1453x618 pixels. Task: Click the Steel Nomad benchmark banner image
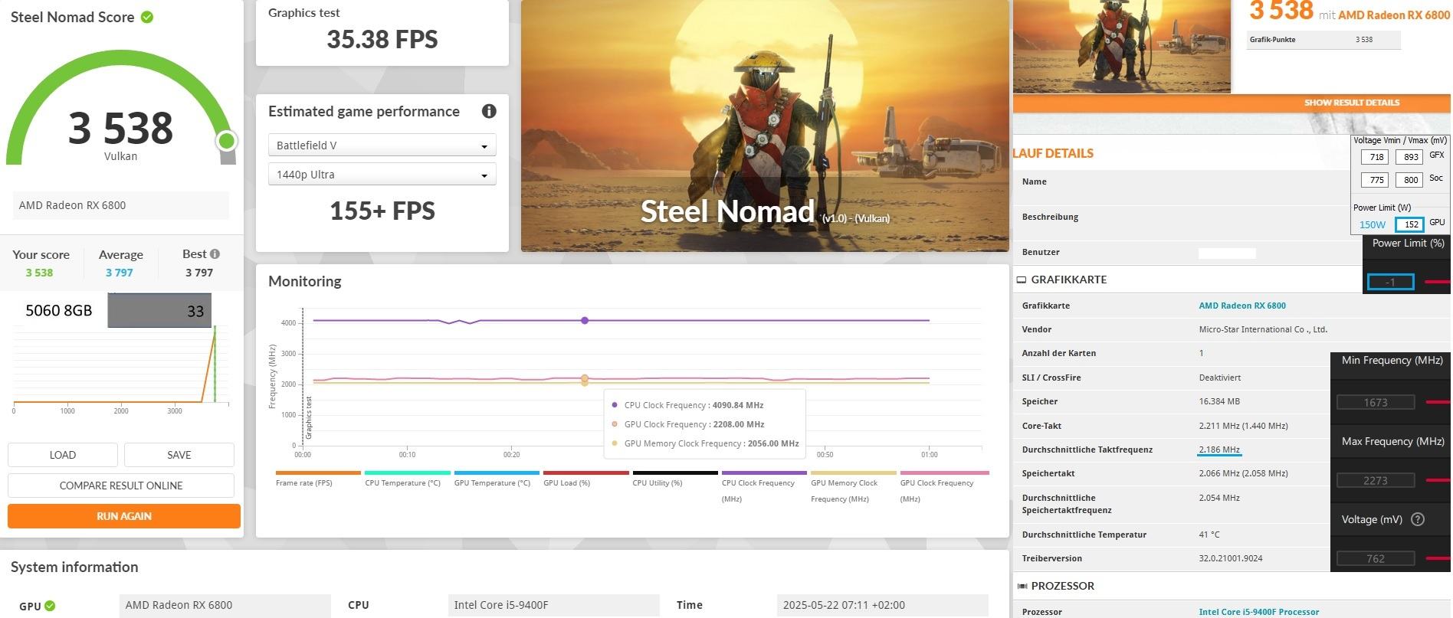(x=765, y=126)
